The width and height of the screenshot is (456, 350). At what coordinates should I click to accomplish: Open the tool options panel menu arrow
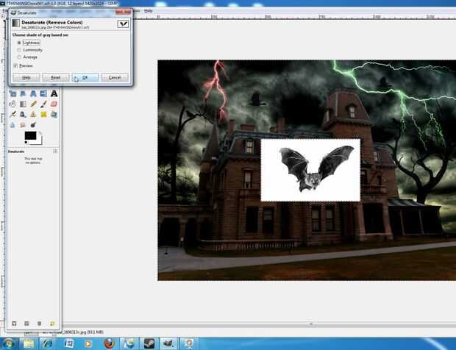(x=55, y=151)
